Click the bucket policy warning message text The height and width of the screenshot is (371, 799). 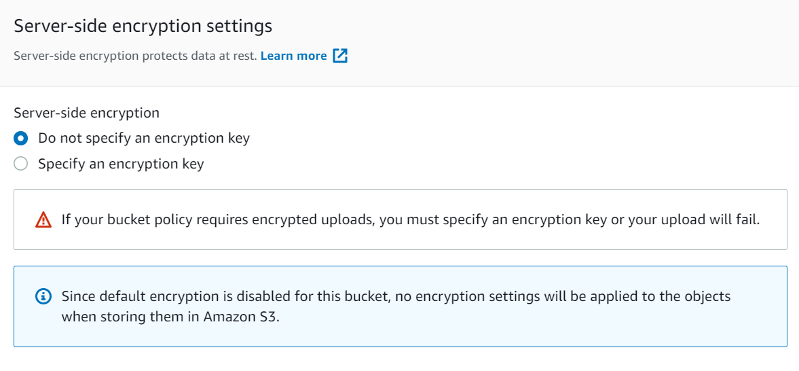[x=411, y=219]
